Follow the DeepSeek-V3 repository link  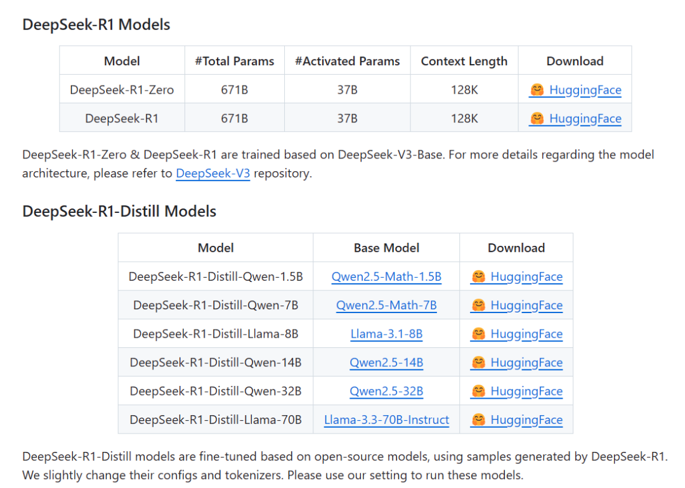212,173
